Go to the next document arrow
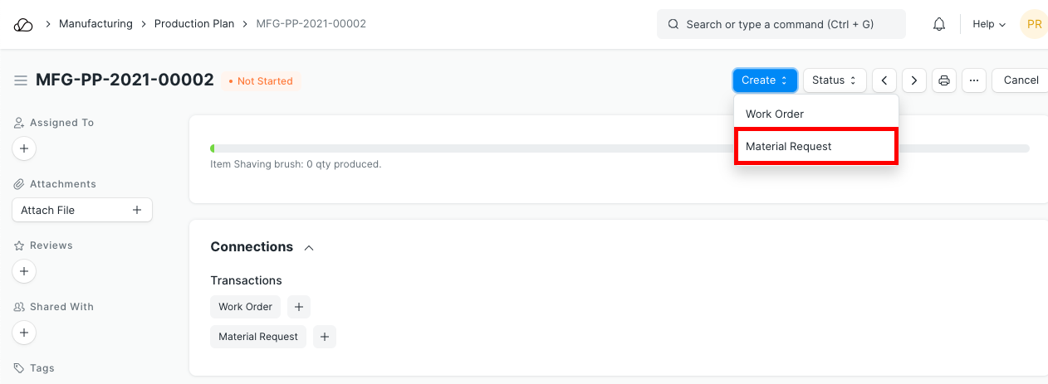The image size is (1048, 384). (914, 80)
